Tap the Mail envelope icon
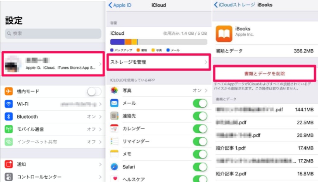 click(114, 103)
